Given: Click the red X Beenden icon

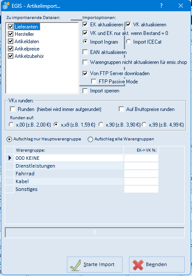Looking at the screenshot, I should pyautogui.click(x=138, y=265).
